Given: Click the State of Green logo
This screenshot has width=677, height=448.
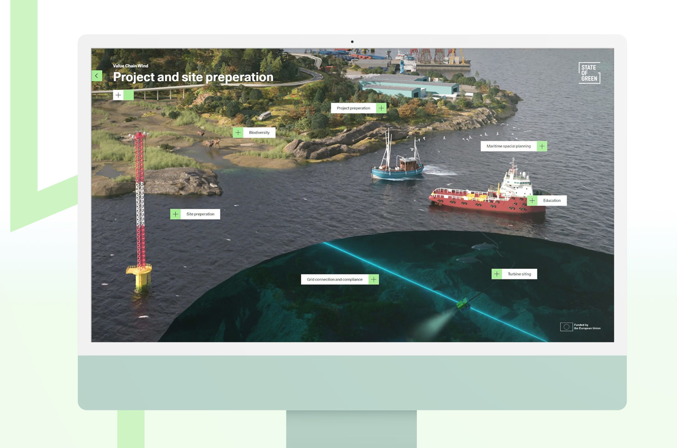Looking at the screenshot, I should 590,72.
